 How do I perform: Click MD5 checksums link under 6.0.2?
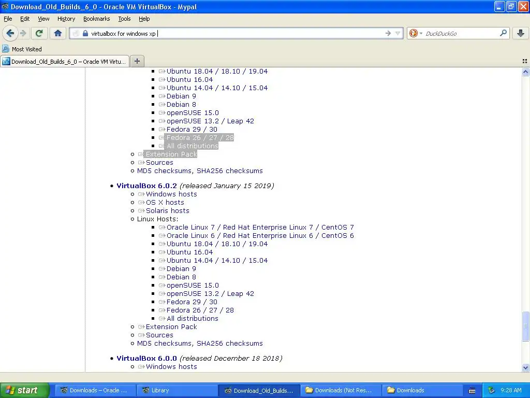pos(165,344)
